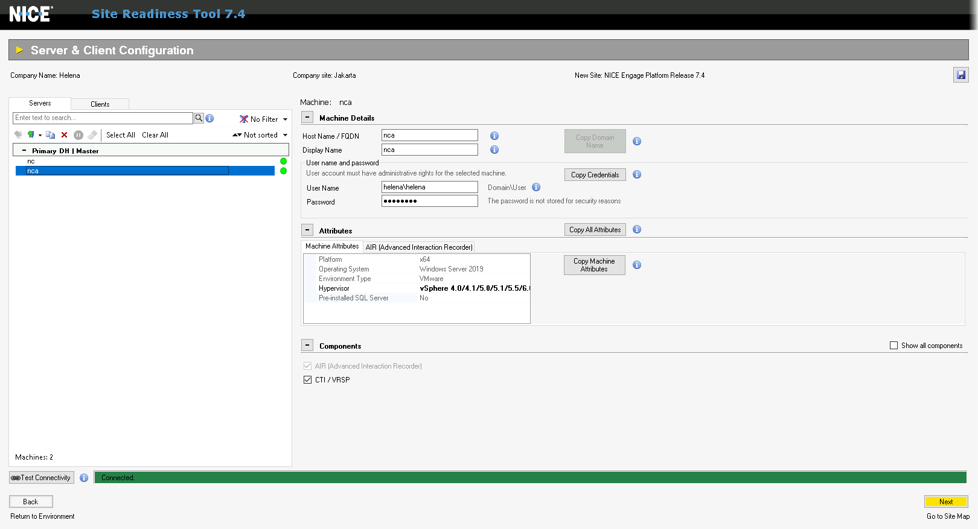The height and width of the screenshot is (529, 978).
Task: Enable Show all components checkbox
Action: click(x=893, y=346)
